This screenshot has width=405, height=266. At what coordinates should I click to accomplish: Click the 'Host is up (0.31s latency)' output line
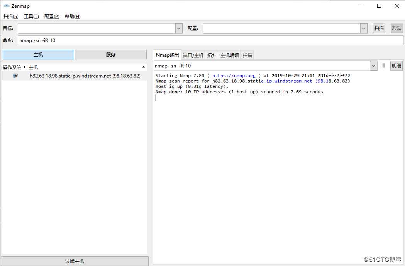pyautogui.click(x=192, y=86)
